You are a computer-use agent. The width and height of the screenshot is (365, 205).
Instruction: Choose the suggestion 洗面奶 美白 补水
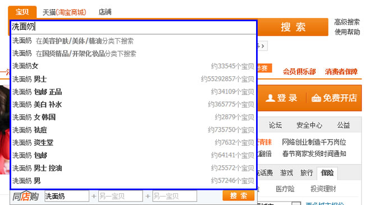click(134, 105)
